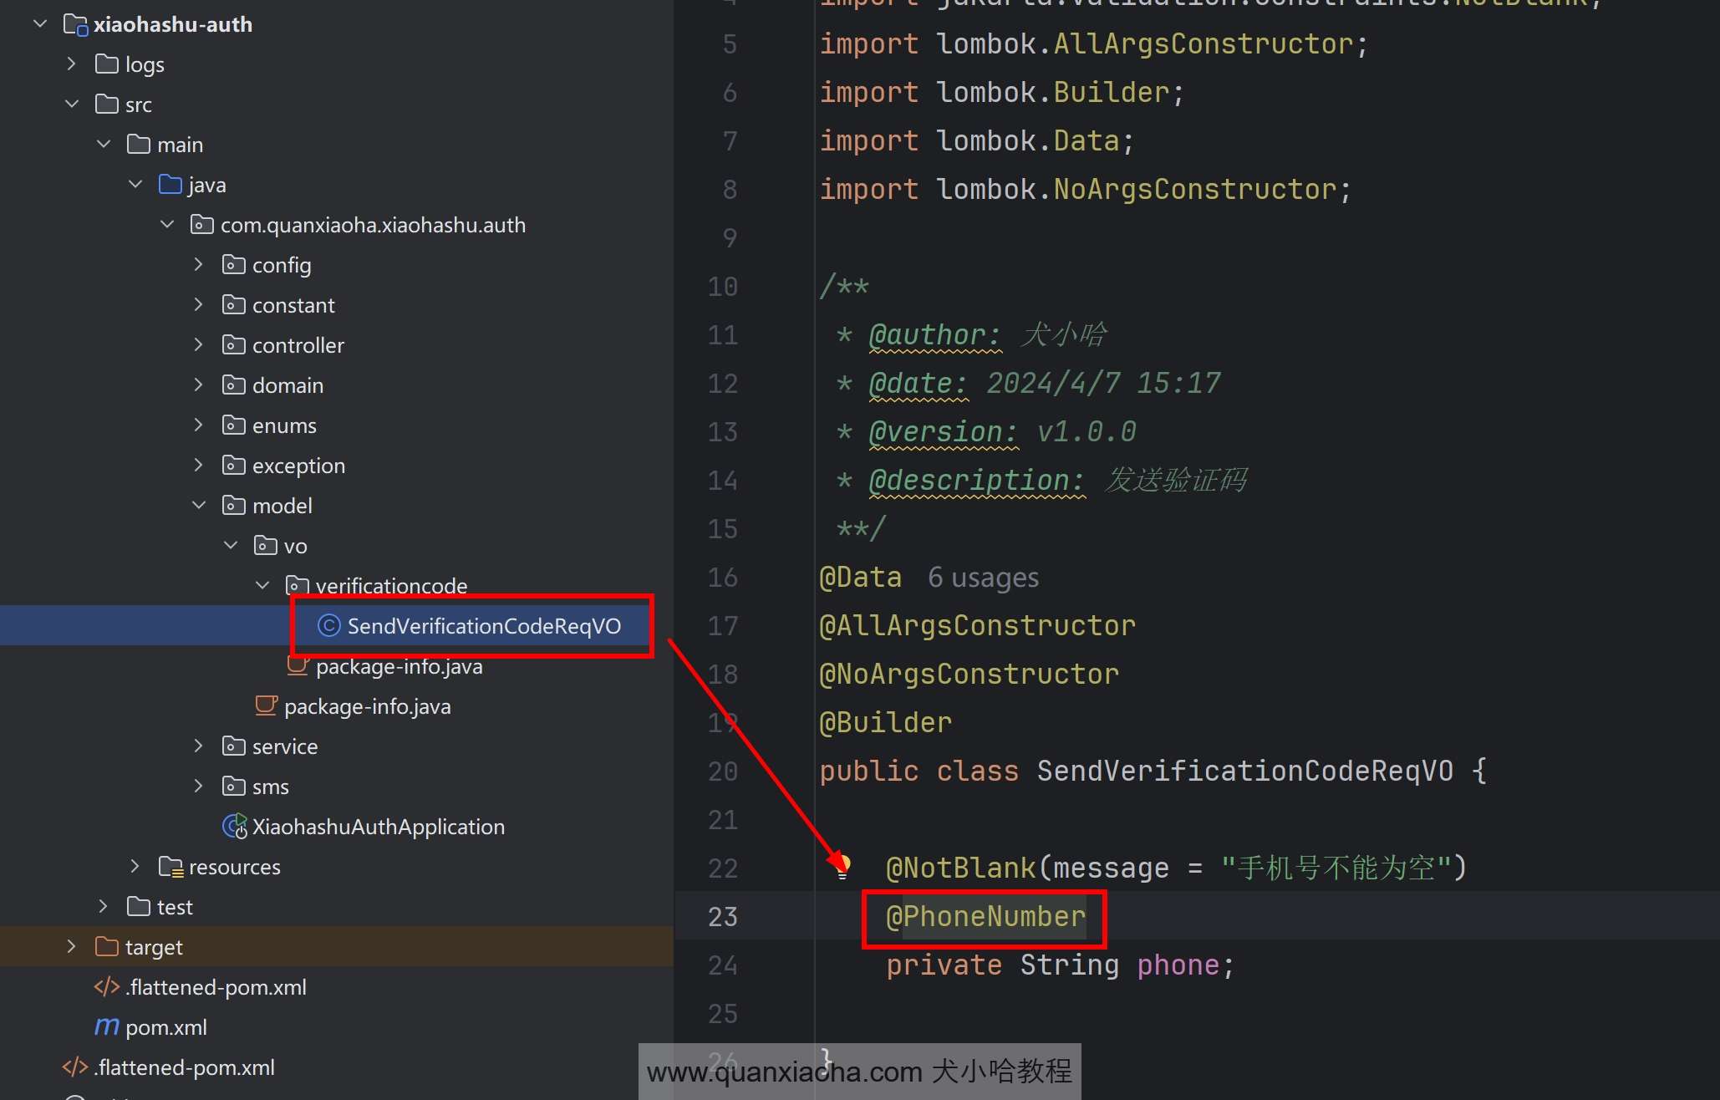Click the target folder icon

click(107, 947)
